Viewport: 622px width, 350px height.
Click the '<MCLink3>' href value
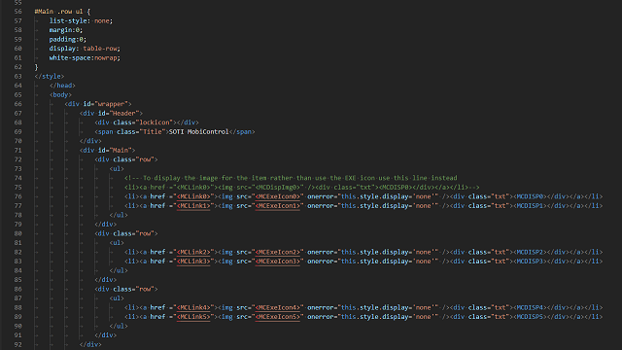(193, 262)
